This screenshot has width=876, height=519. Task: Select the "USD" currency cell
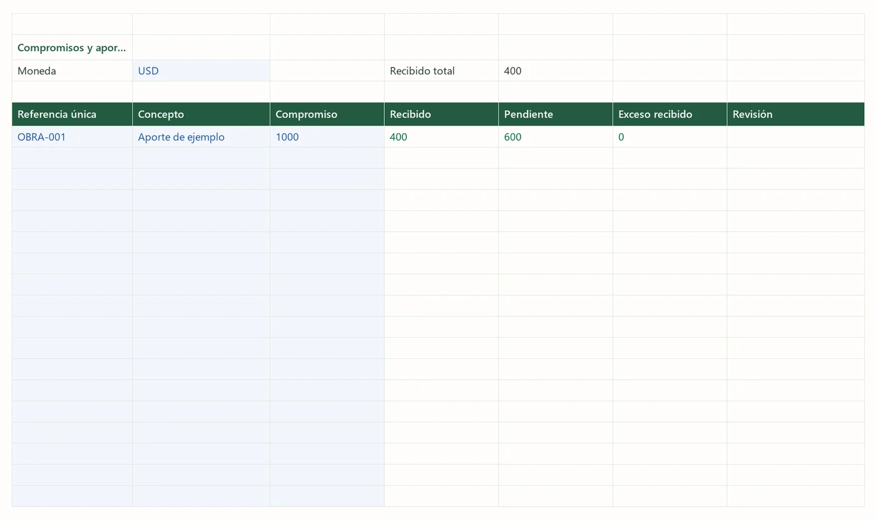point(201,71)
